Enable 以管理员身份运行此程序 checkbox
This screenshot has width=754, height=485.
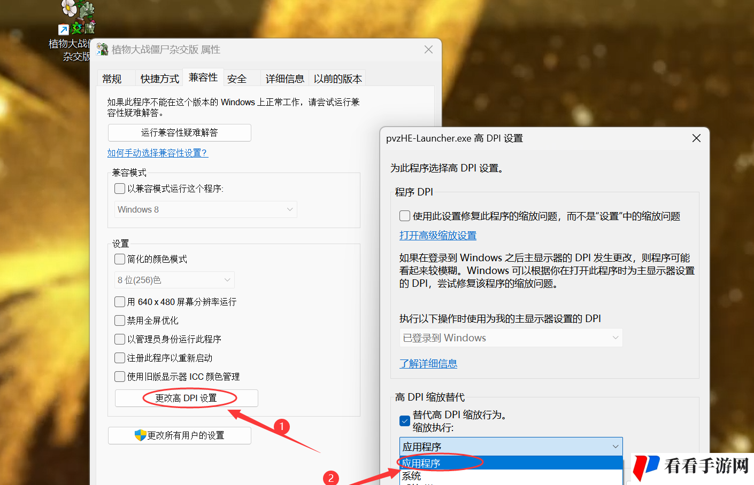120,339
